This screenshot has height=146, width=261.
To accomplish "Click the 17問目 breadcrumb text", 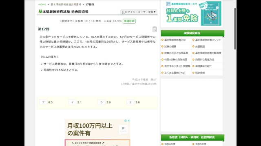I will [x=90, y=4].
